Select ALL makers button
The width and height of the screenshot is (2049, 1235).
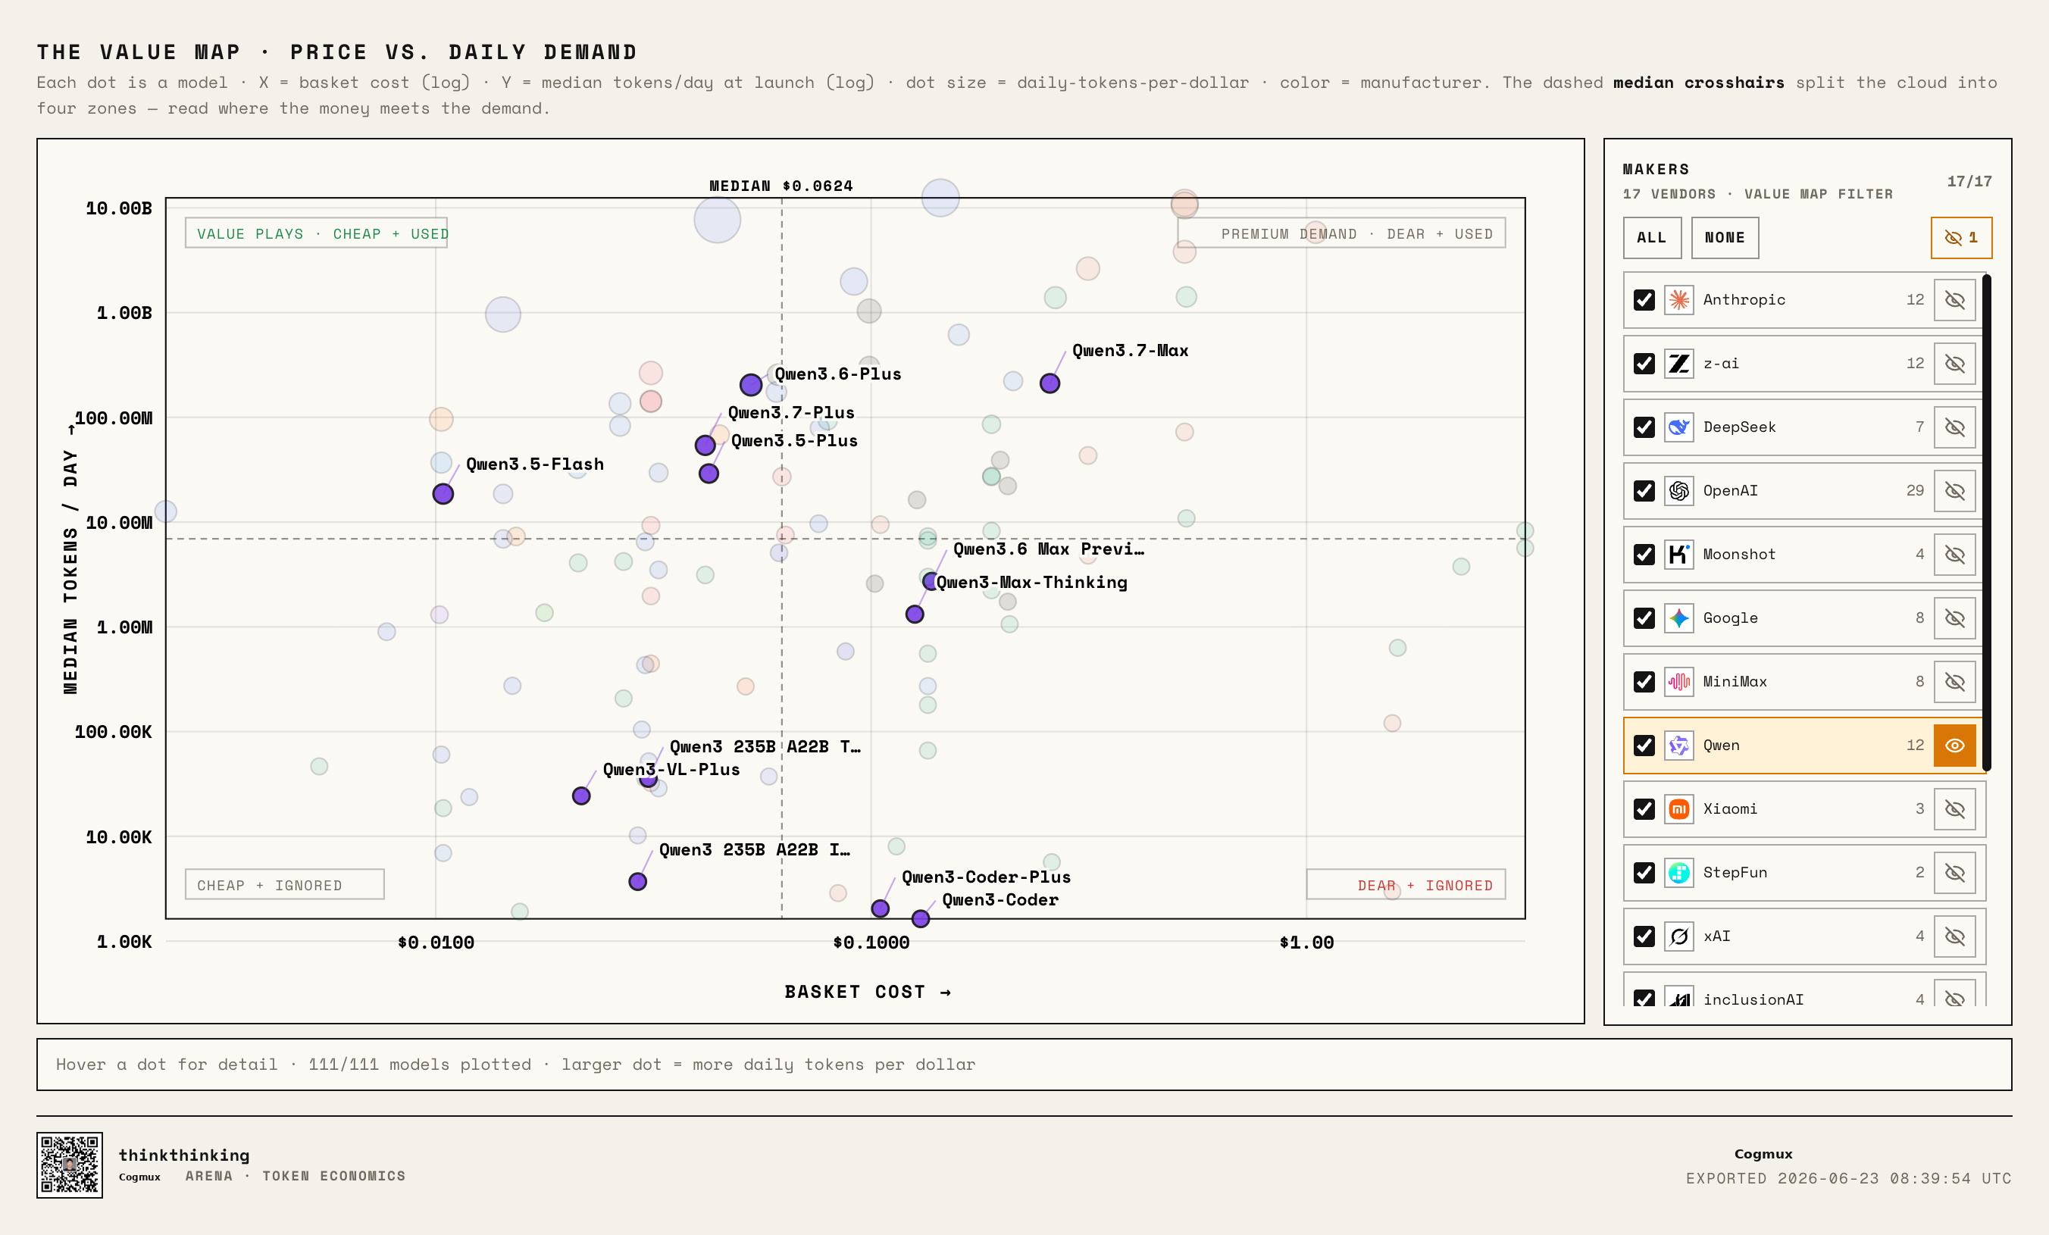pos(1651,238)
